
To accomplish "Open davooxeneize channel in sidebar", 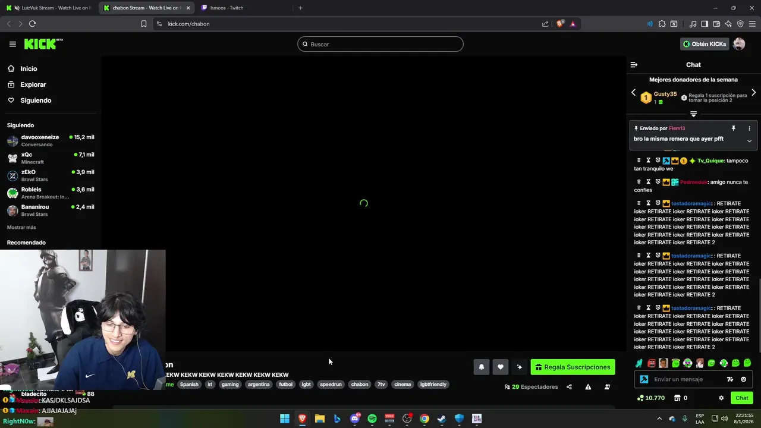I will pos(51,141).
